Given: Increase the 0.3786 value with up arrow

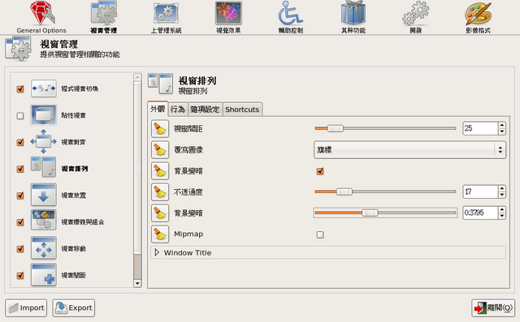Looking at the screenshot, I should (502, 210).
